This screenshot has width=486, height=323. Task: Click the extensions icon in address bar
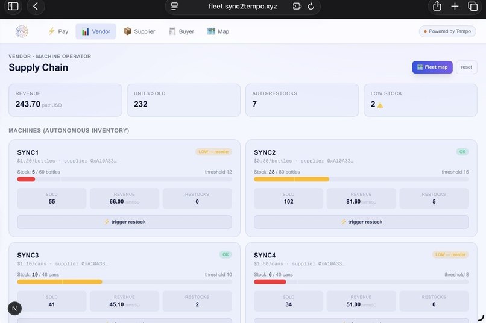(297, 6)
